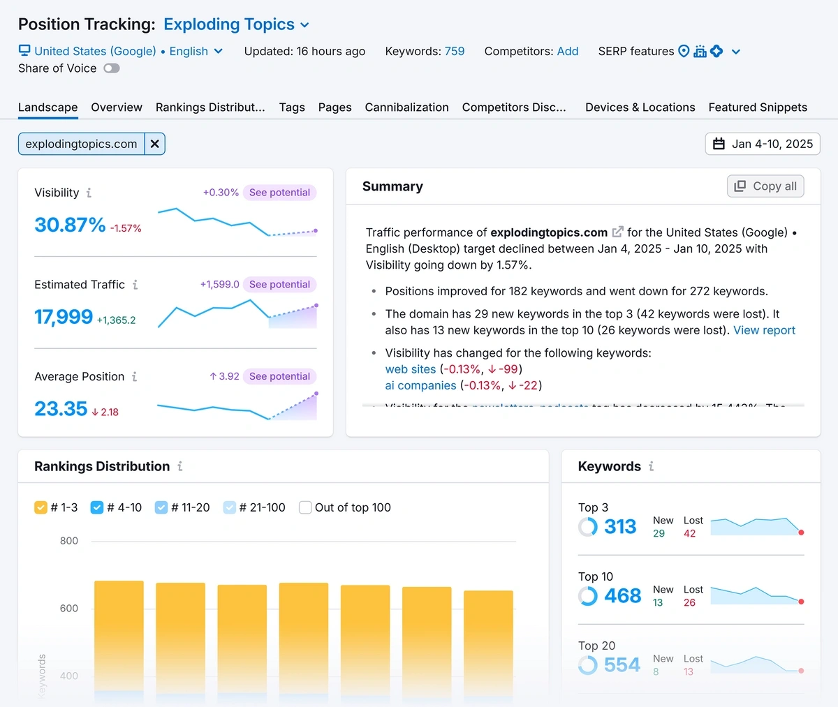The height and width of the screenshot is (707, 838).
Task: Click the desktop device icon beside United States
Action: click(24, 50)
